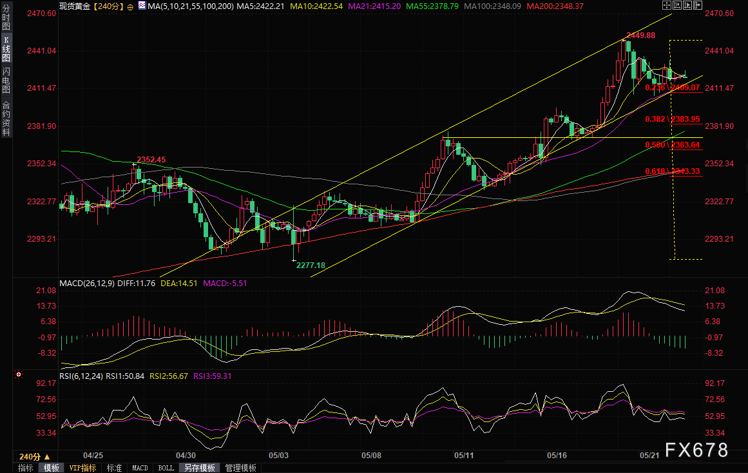Click the MA indicator chart icon
The image size is (748, 473).
142,6
